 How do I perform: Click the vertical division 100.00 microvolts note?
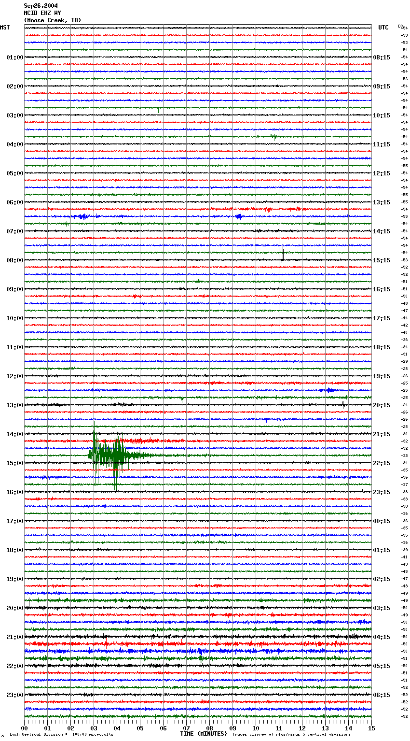pyautogui.click(x=61, y=734)
